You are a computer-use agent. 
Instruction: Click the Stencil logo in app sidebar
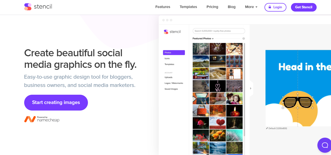172,32
